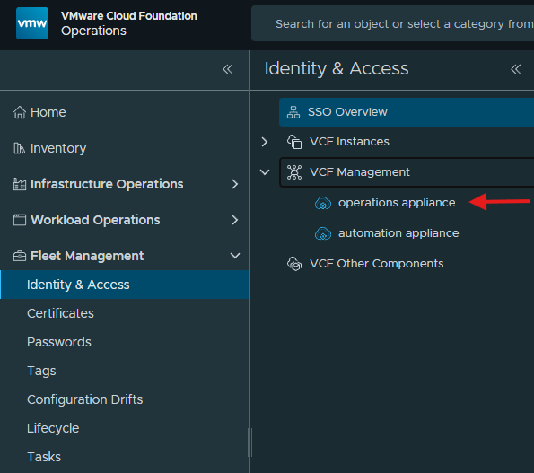Screen dimensions: 534x473
Task: Click the Workload Operations window icon
Action: click(x=20, y=220)
